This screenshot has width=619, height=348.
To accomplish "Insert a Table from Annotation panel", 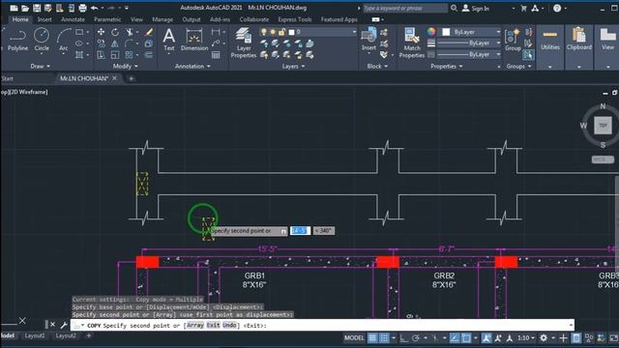I will (216, 55).
